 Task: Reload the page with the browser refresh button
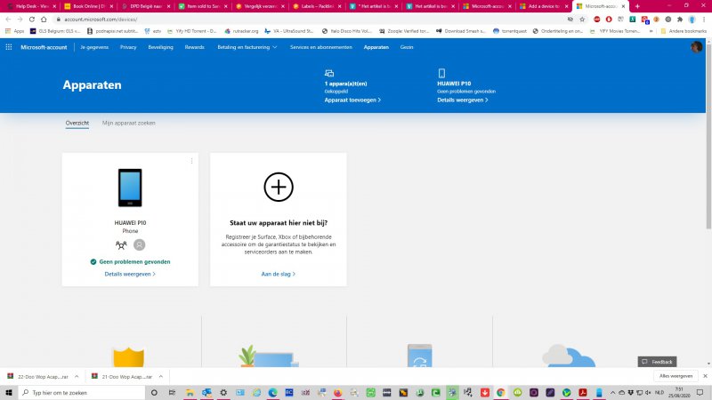coord(33,19)
